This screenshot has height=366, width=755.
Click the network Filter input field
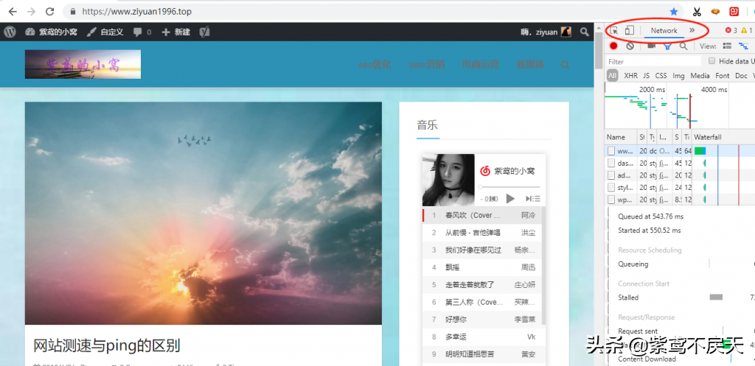(653, 62)
